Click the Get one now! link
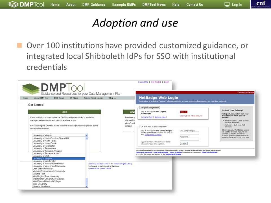271x203 pixels. [161, 117]
